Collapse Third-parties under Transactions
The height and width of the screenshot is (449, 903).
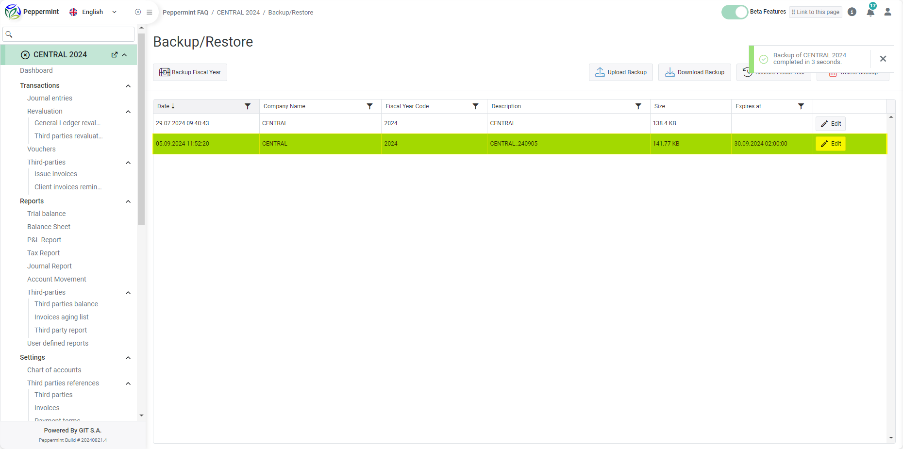tap(128, 163)
